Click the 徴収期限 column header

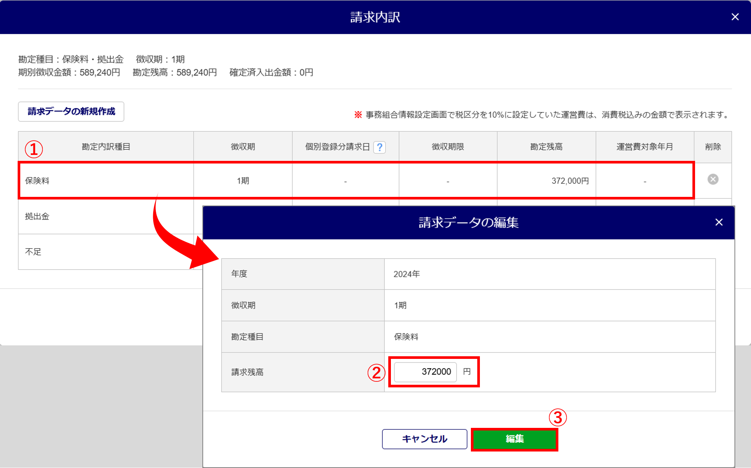click(x=448, y=147)
